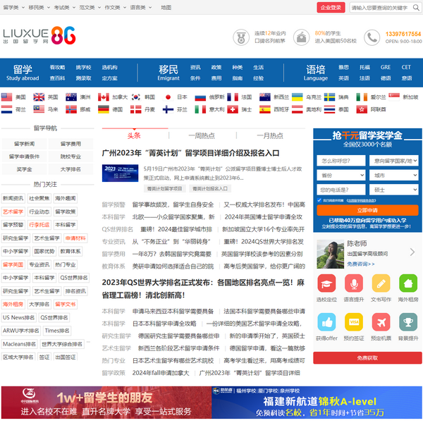Open the 获得offer thumbs-up icon
The height and width of the screenshot is (423, 423).
tap(326, 322)
